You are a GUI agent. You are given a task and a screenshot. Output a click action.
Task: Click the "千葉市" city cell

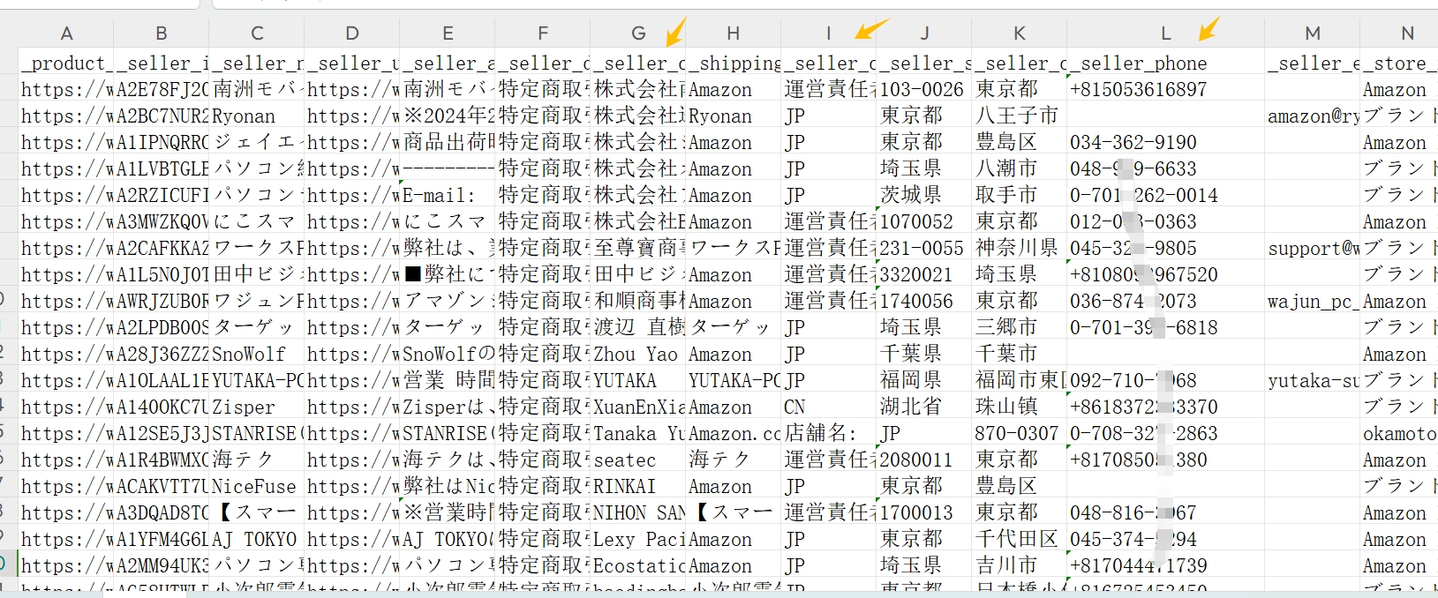tap(1020, 354)
